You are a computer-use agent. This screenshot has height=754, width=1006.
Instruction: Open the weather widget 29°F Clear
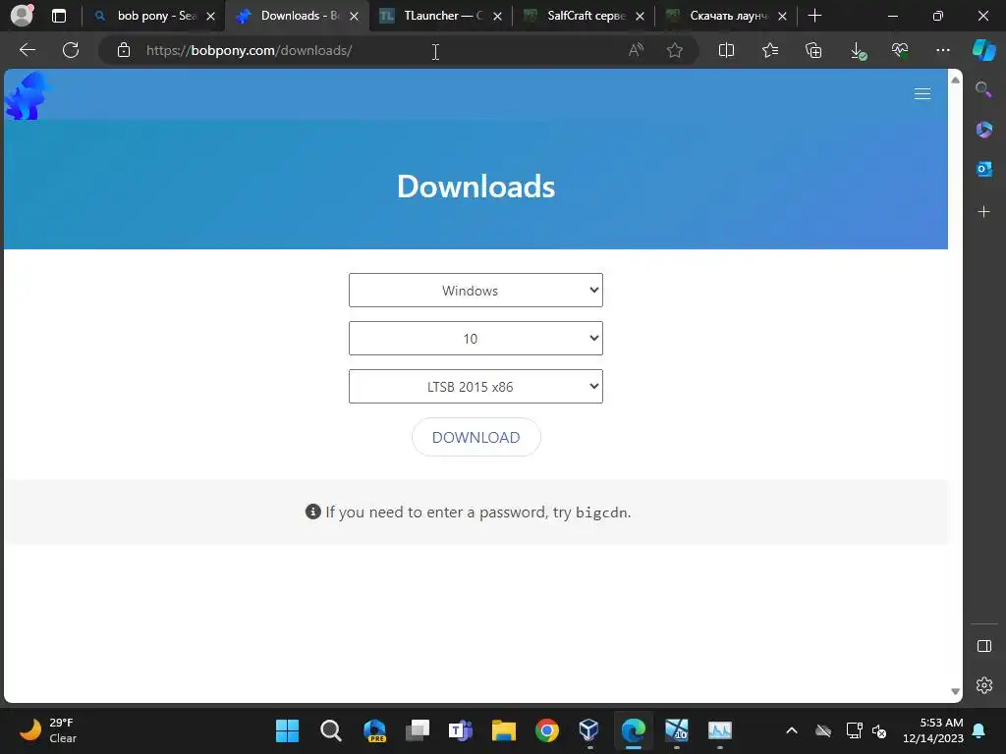coord(47,730)
